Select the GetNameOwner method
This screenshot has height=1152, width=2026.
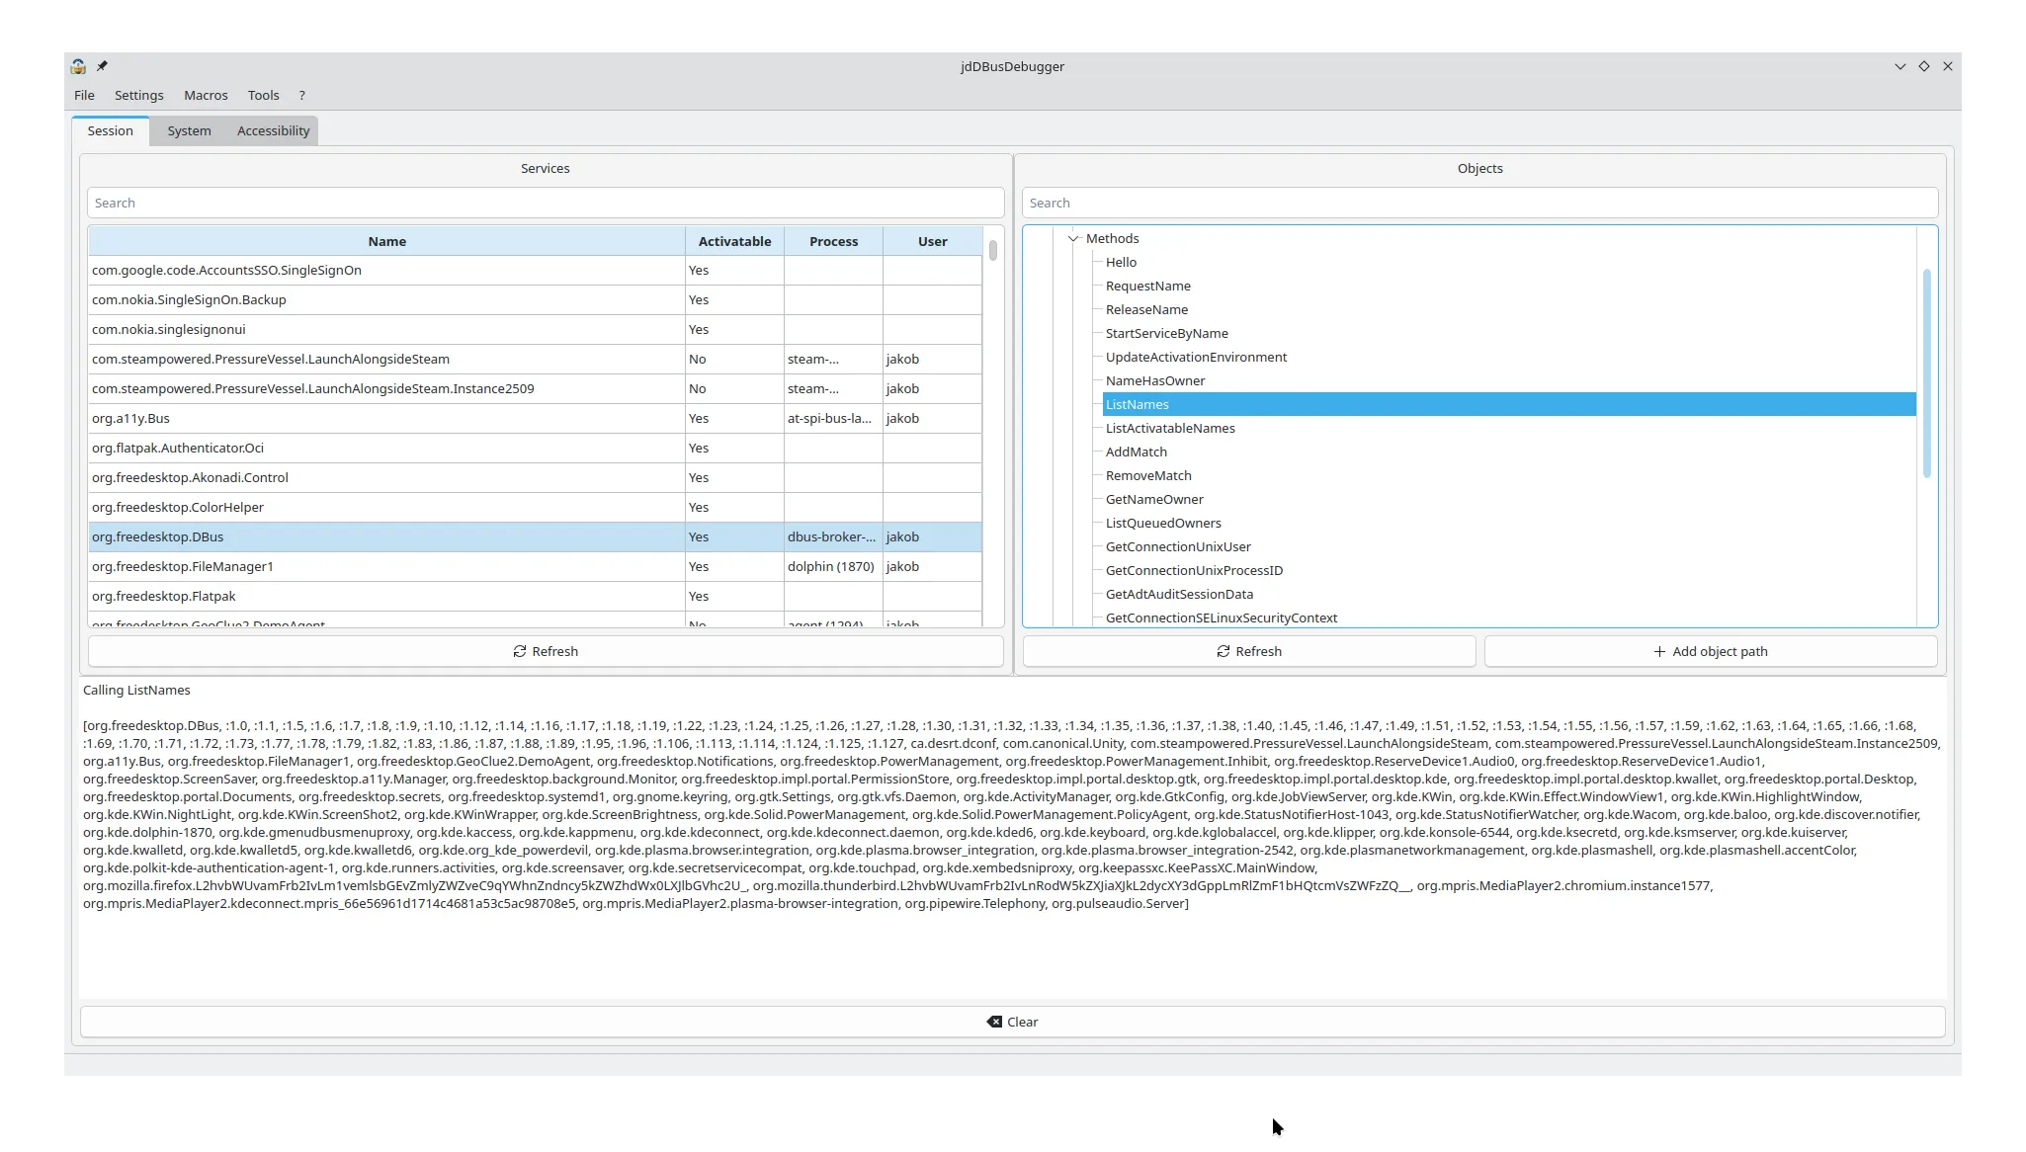pos(1154,499)
